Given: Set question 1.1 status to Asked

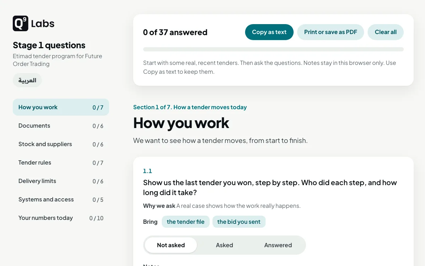Looking at the screenshot, I should tap(225, 245).
